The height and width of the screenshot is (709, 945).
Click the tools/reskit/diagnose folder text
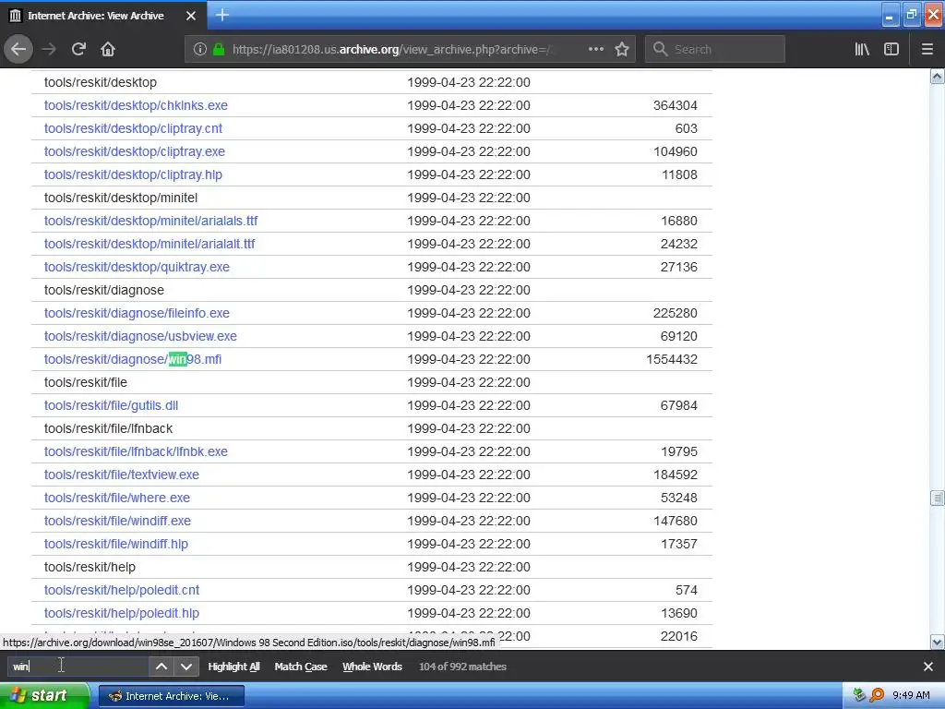[103, 290]
